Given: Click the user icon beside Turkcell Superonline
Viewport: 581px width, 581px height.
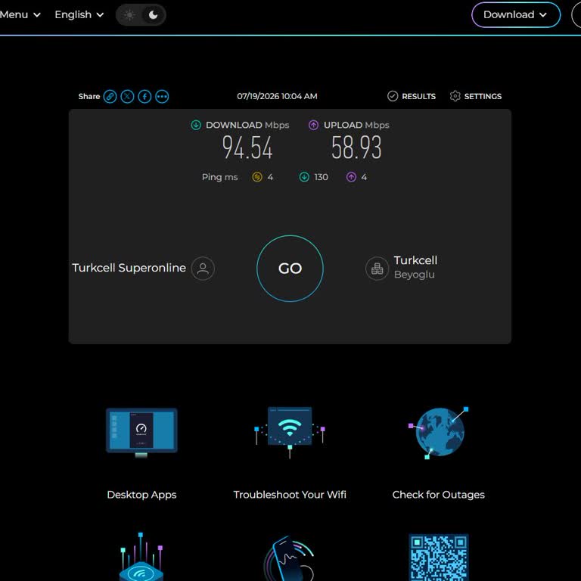Looking at the screenshot, I should [203, 269].
